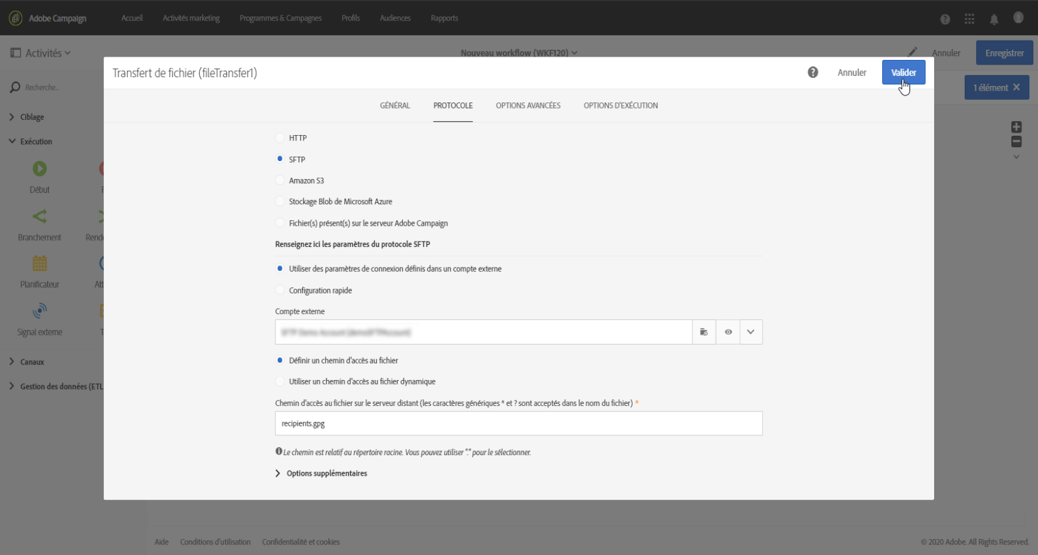Click Annuler next to Enregistrer

coord(946,53)
